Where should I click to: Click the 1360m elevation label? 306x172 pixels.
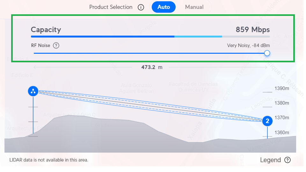coord(282,132)
